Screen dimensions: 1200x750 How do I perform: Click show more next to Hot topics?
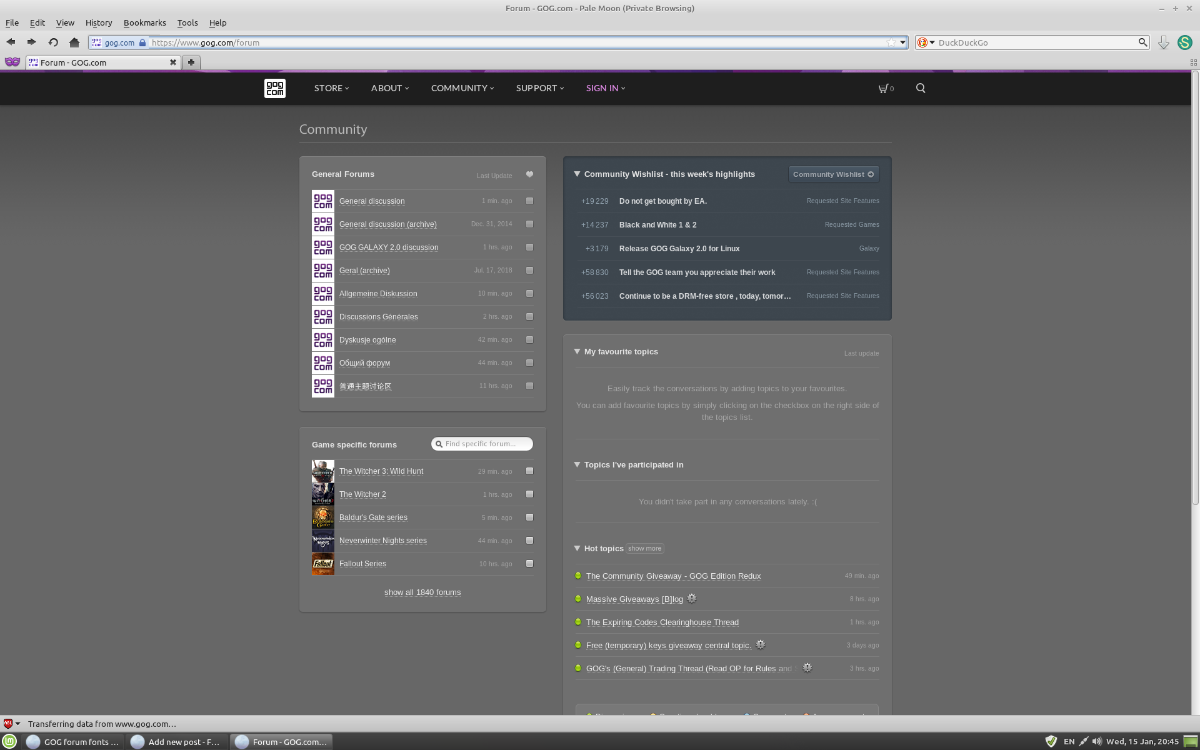click(644, 549)
